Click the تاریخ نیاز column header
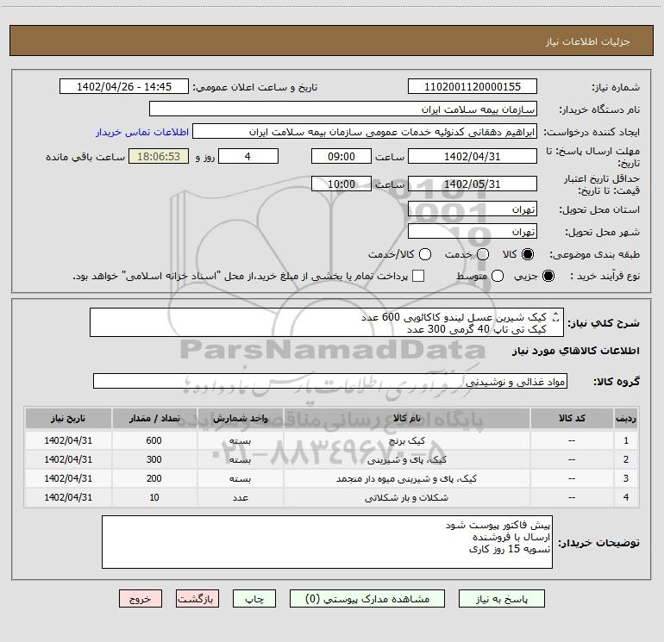This screenshot has height=642, width=664. [68, 418]
